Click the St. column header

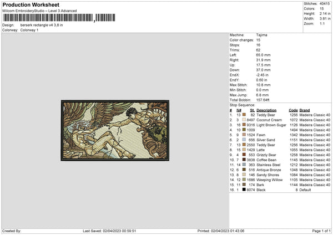pyautogui.click(x=253, y=110)
